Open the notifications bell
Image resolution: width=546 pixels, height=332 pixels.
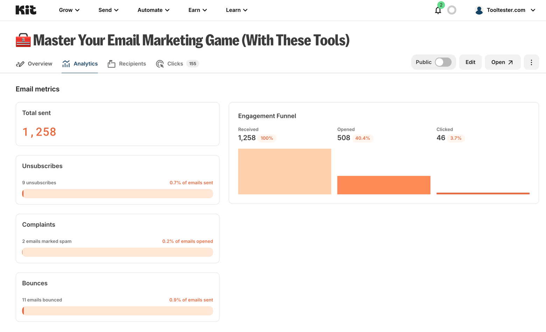438,11
